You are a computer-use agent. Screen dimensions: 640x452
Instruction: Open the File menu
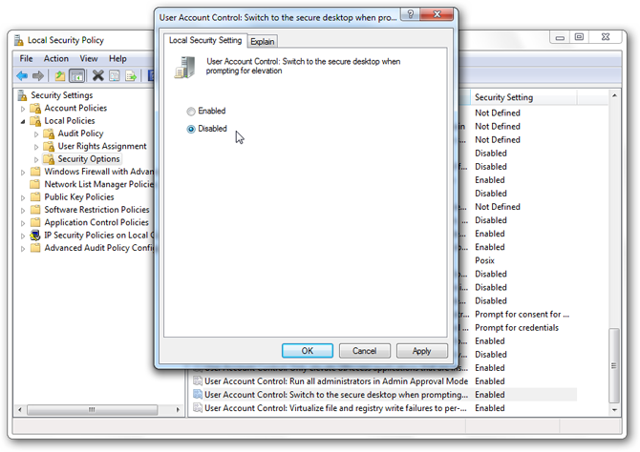(26, 59)
